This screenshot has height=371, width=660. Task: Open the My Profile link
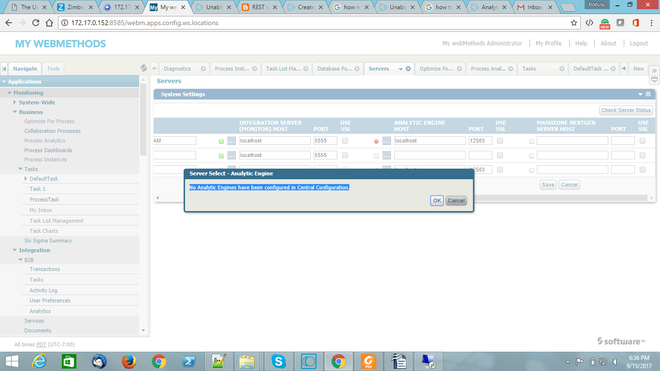point(548,43)
